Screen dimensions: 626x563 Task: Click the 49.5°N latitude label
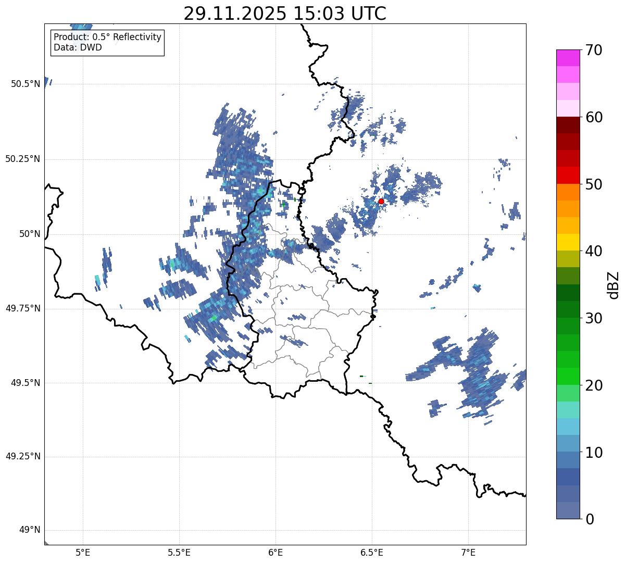click(26, 383)
